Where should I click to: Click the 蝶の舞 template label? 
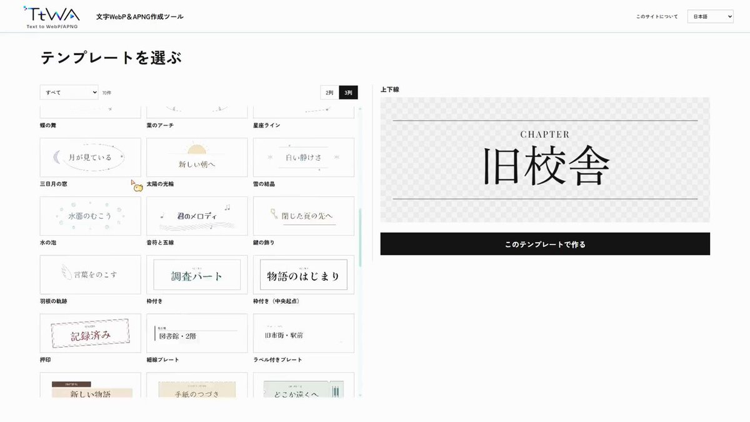pyautogui.click(x=48, y=126)
